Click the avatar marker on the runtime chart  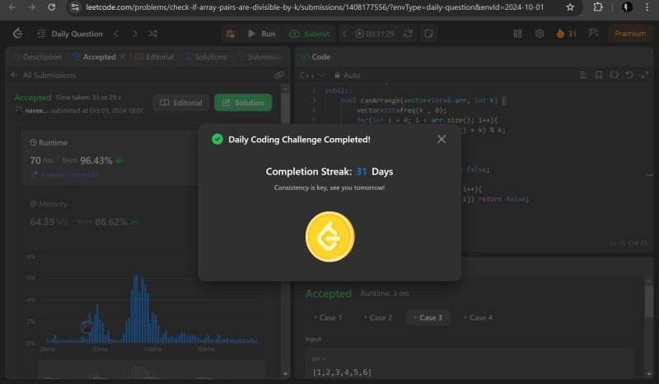[87, 326]
